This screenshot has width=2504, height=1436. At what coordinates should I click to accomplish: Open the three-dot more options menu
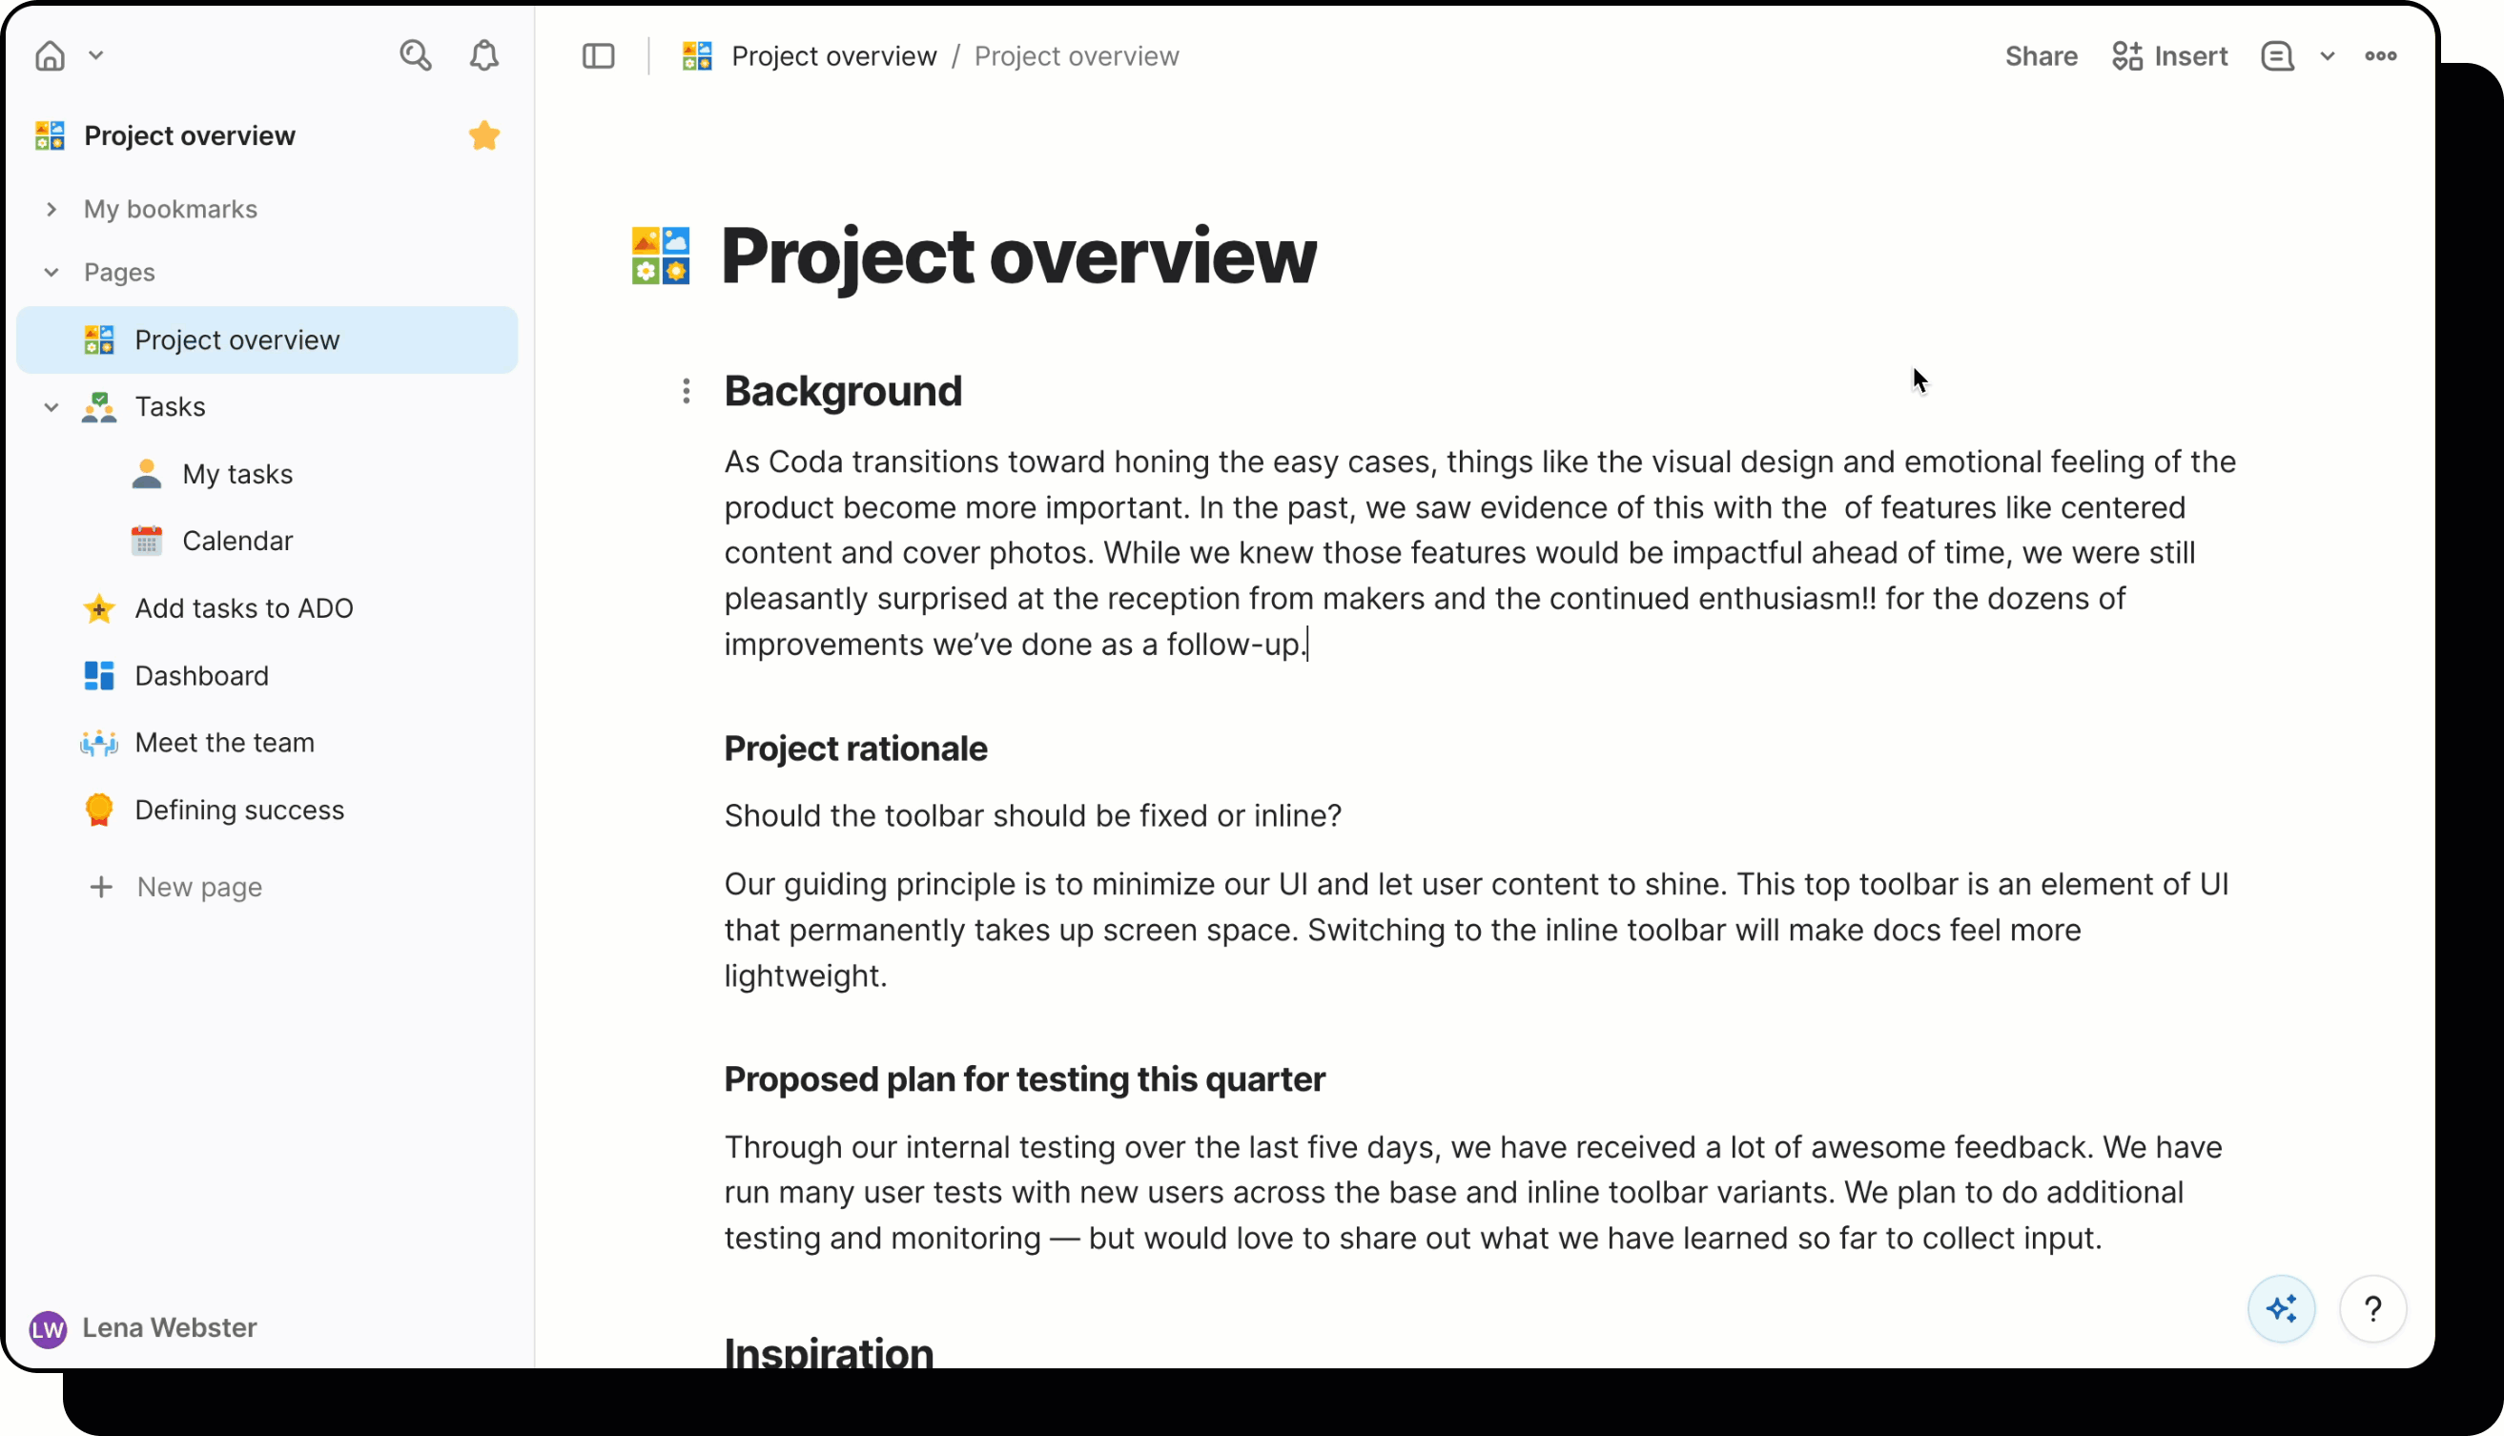2381,56
